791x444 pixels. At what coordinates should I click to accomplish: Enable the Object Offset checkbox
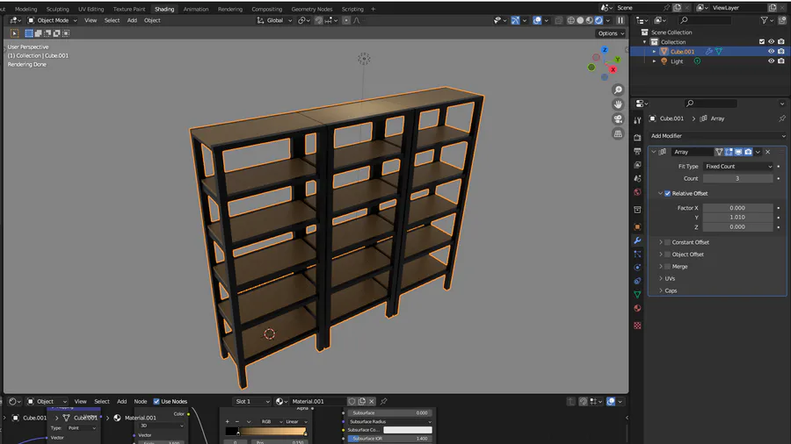(x=667, y=254)
